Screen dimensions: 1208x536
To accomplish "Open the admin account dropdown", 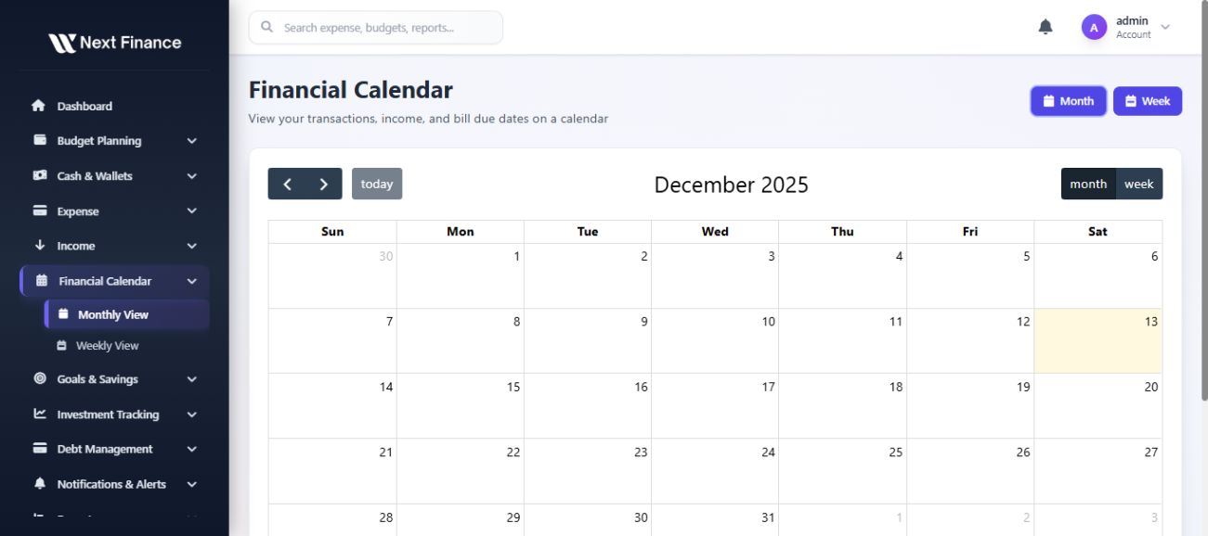I will click(x=1165, y=27).
